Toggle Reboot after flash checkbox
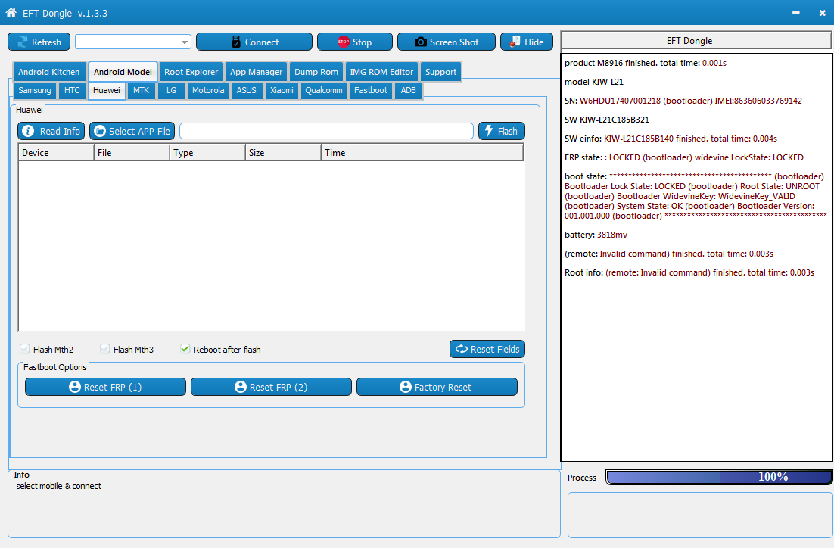This screenshot has height=548, width=834. point(185,349)
